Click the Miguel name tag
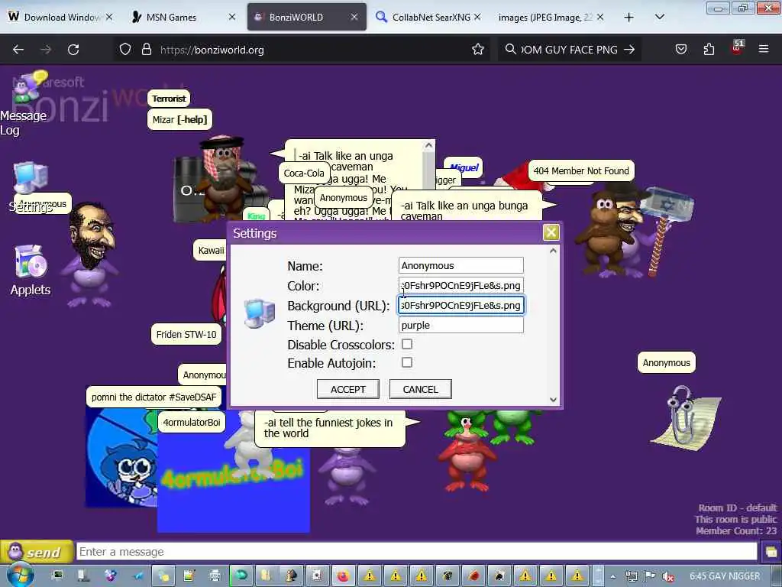This screenshot has width=782, height=587. (x=464, y=168)
